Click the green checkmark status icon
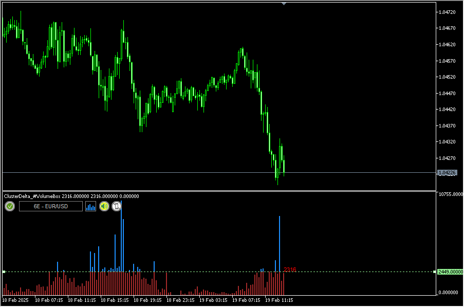The width and height of the screenshot is (464, 307). click(10, 206)
